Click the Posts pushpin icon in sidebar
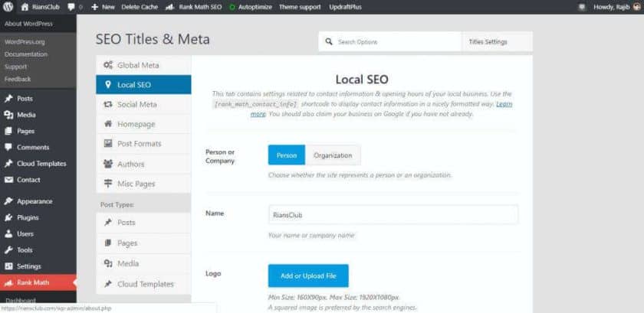644x313 pixels. point(8,99)
